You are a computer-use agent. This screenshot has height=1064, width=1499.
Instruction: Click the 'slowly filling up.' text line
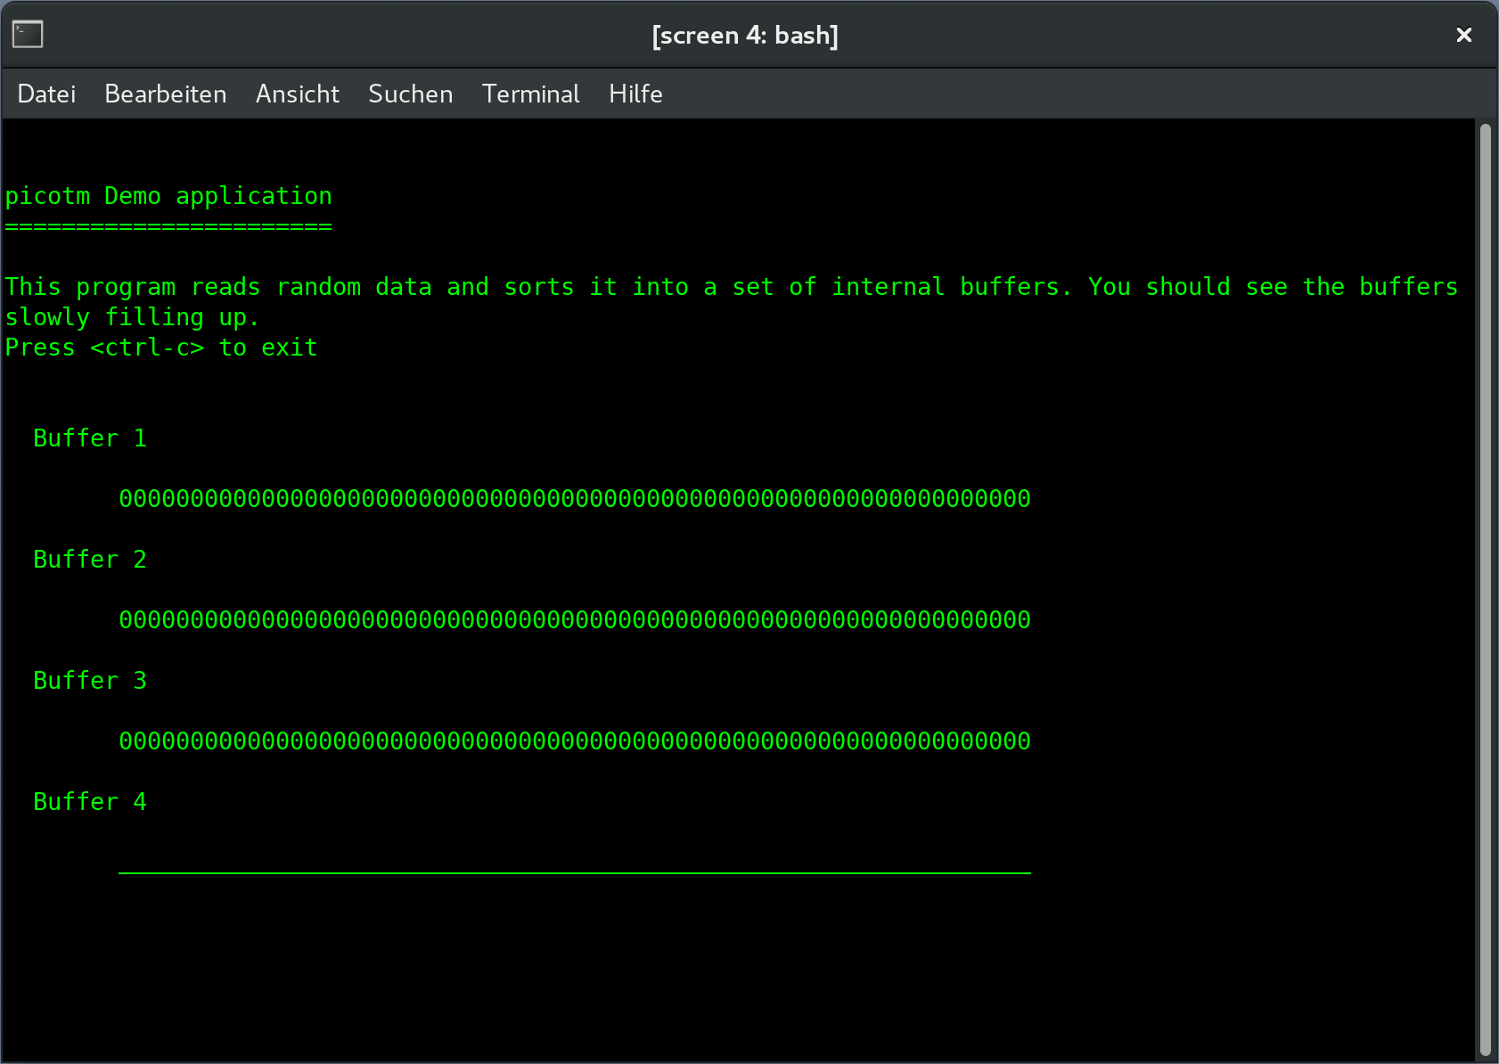(x=133, y=317)
